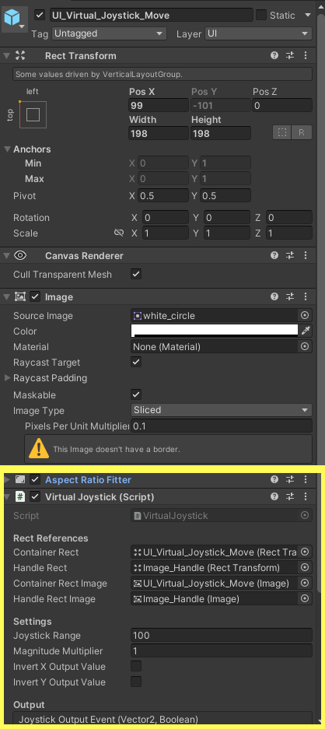325x729 pixels.
Task: Toggle Raycast Target checkbox
Action: [136, 362]
